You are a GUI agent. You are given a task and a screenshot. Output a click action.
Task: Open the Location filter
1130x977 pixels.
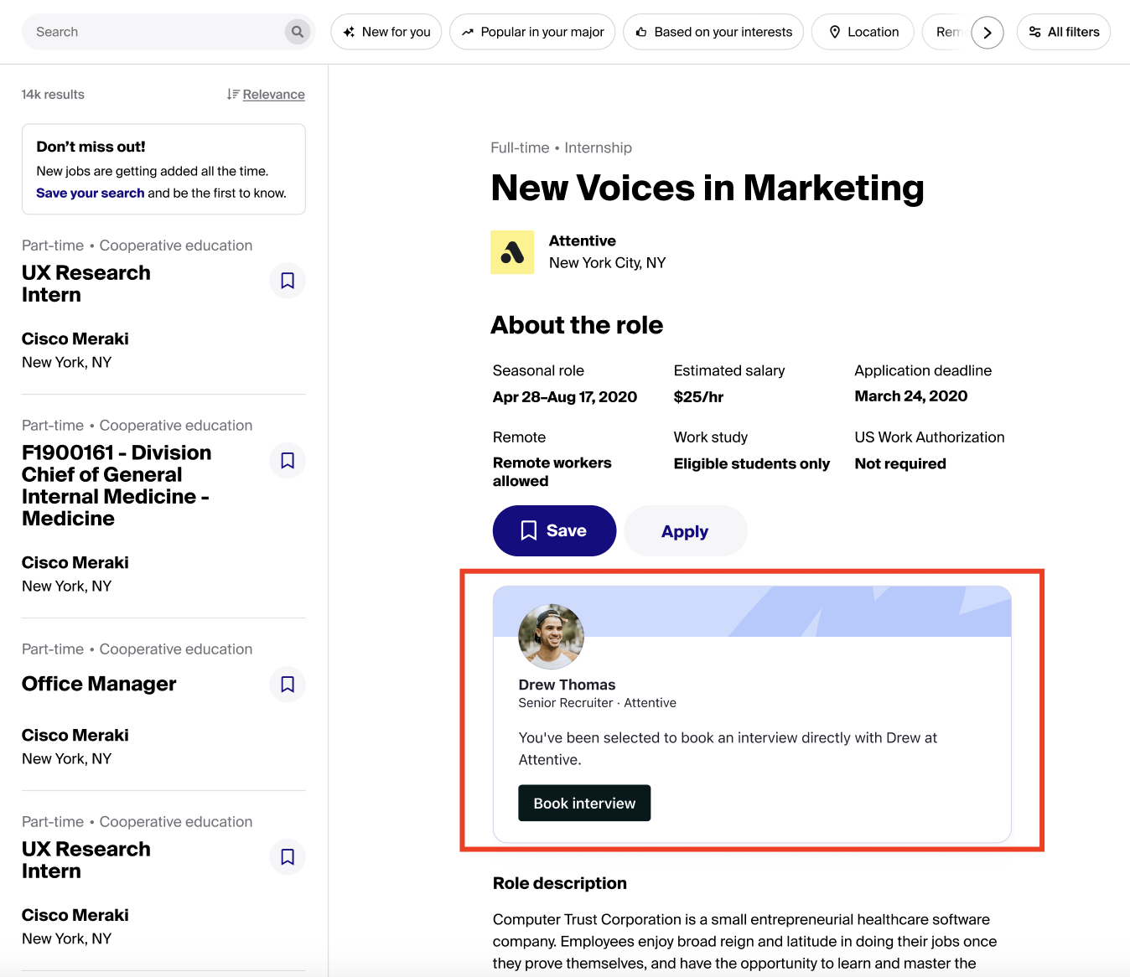click(x=863, y=32)
